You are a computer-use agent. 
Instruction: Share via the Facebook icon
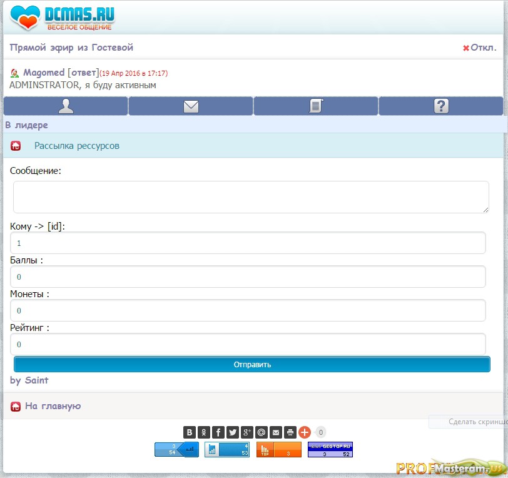[218, 432]
